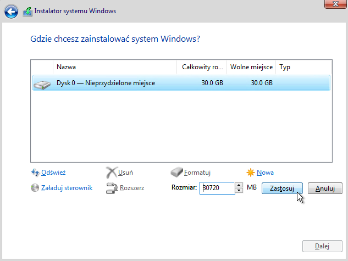Image resolution: width=348 pixels, height=261 pixels.
Task: Click the Typ column header
Action: (303, 67)
